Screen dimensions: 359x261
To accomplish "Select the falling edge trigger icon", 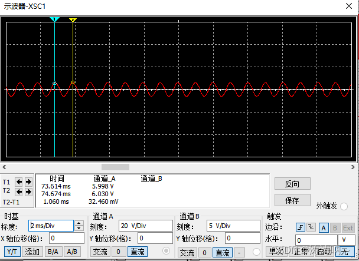I will 311,227.
